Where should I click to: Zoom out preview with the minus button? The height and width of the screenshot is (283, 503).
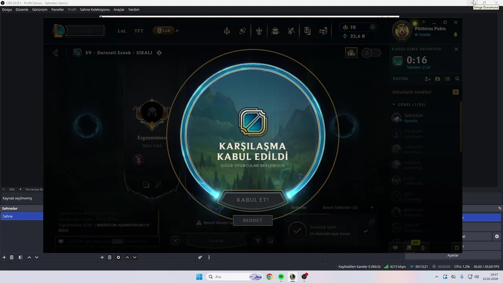click(x=4, y=189)
